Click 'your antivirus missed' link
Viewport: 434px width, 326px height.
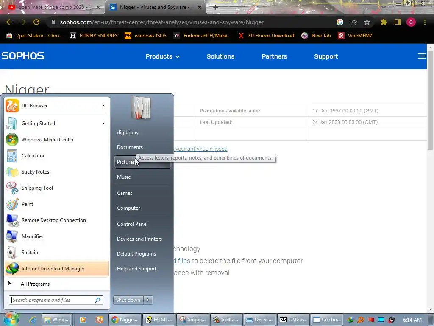tap(201, 149)
